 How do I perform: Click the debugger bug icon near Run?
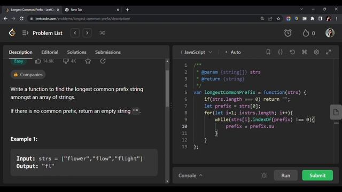264,175
